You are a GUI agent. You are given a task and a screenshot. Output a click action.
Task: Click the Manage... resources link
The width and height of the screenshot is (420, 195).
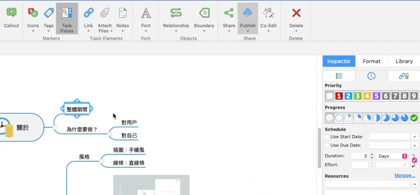405,176
